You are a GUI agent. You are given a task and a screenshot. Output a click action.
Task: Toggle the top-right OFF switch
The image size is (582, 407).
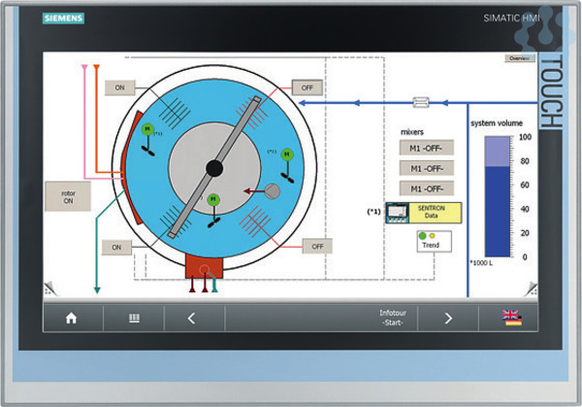point(310,87)
